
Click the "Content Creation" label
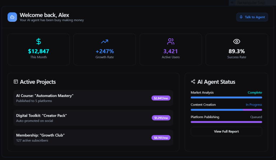(203, 105)
